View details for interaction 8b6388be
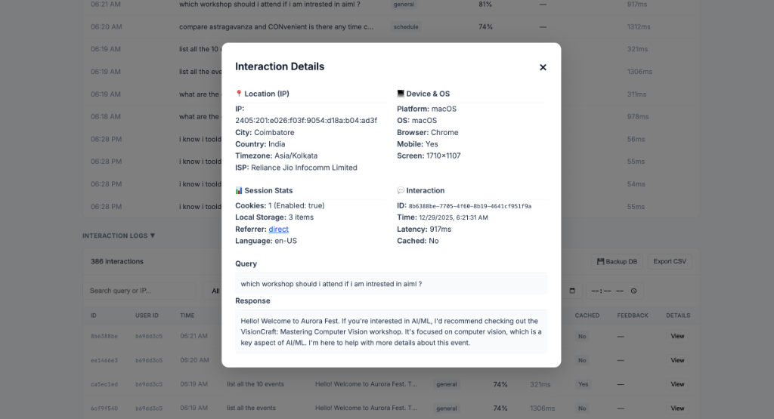This screenshot has width=774, height=419. 677,336
